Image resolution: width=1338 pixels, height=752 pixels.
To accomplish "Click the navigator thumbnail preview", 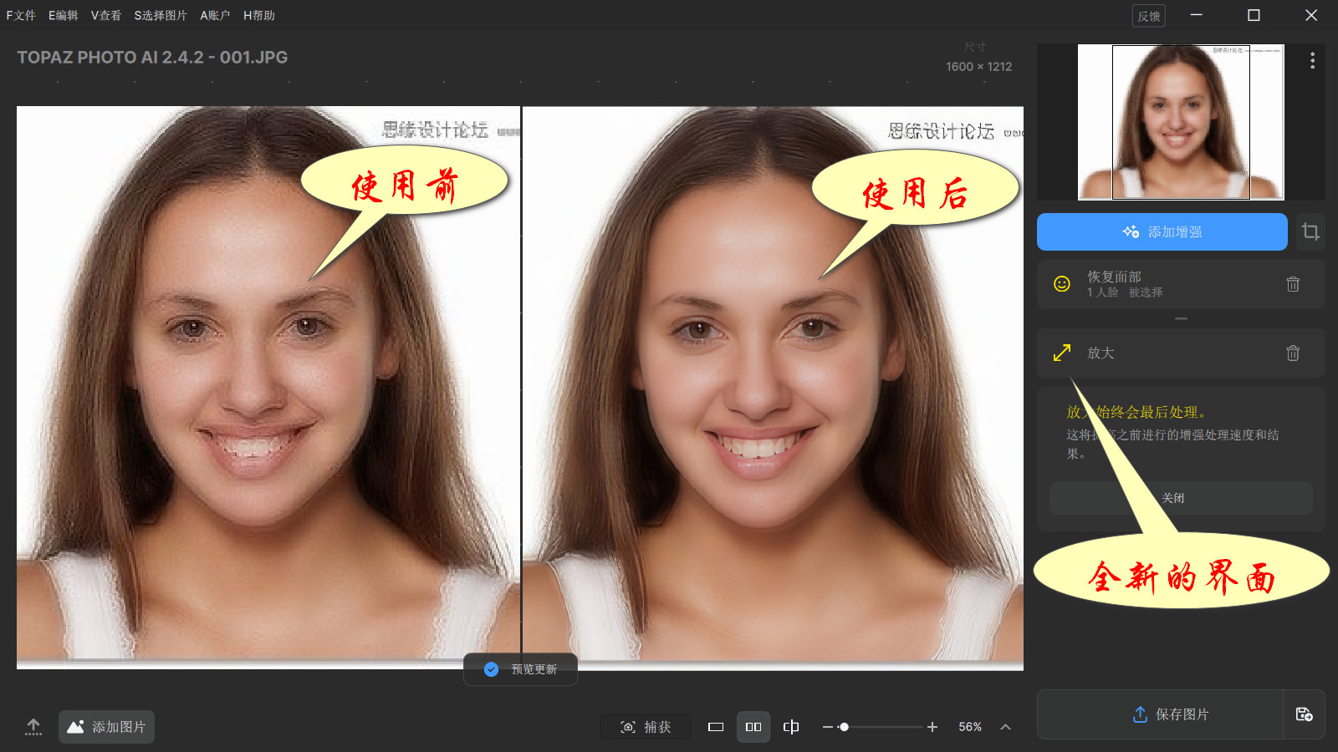I will pos(1181,122).
